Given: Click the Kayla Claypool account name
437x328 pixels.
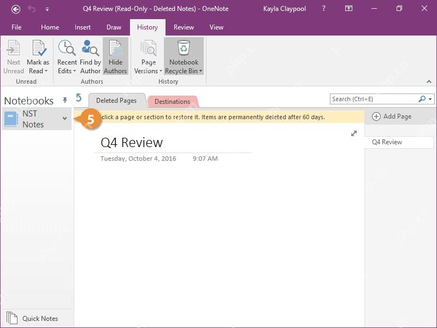Looking at the screenshot, I should [x=284, y=9].
